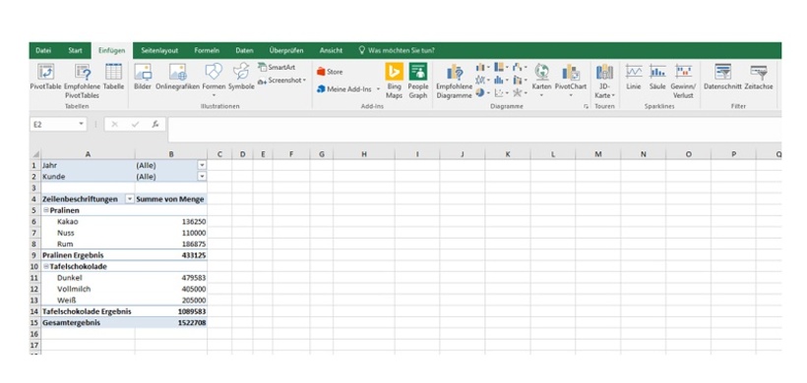Switch to the Seitenlayout tab
This screenshot has height=383, width=807.
[159, 50]
